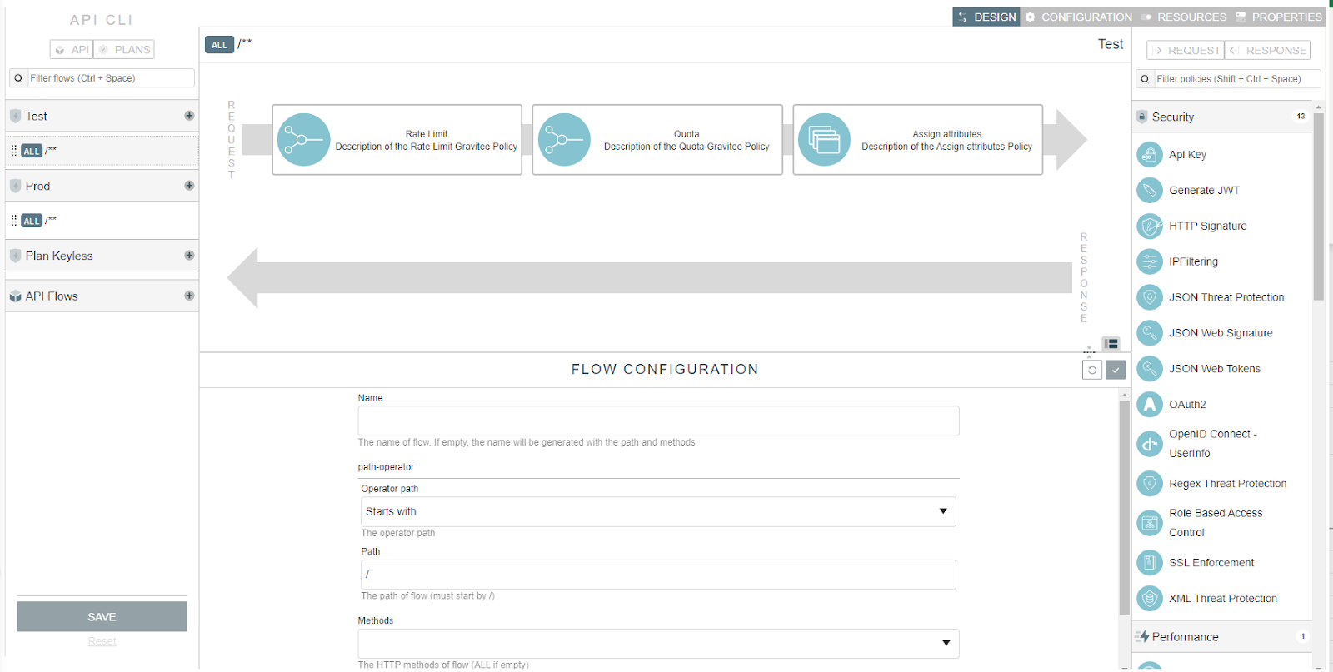Select the Rate Limit policy step

(x=397, y=140)
